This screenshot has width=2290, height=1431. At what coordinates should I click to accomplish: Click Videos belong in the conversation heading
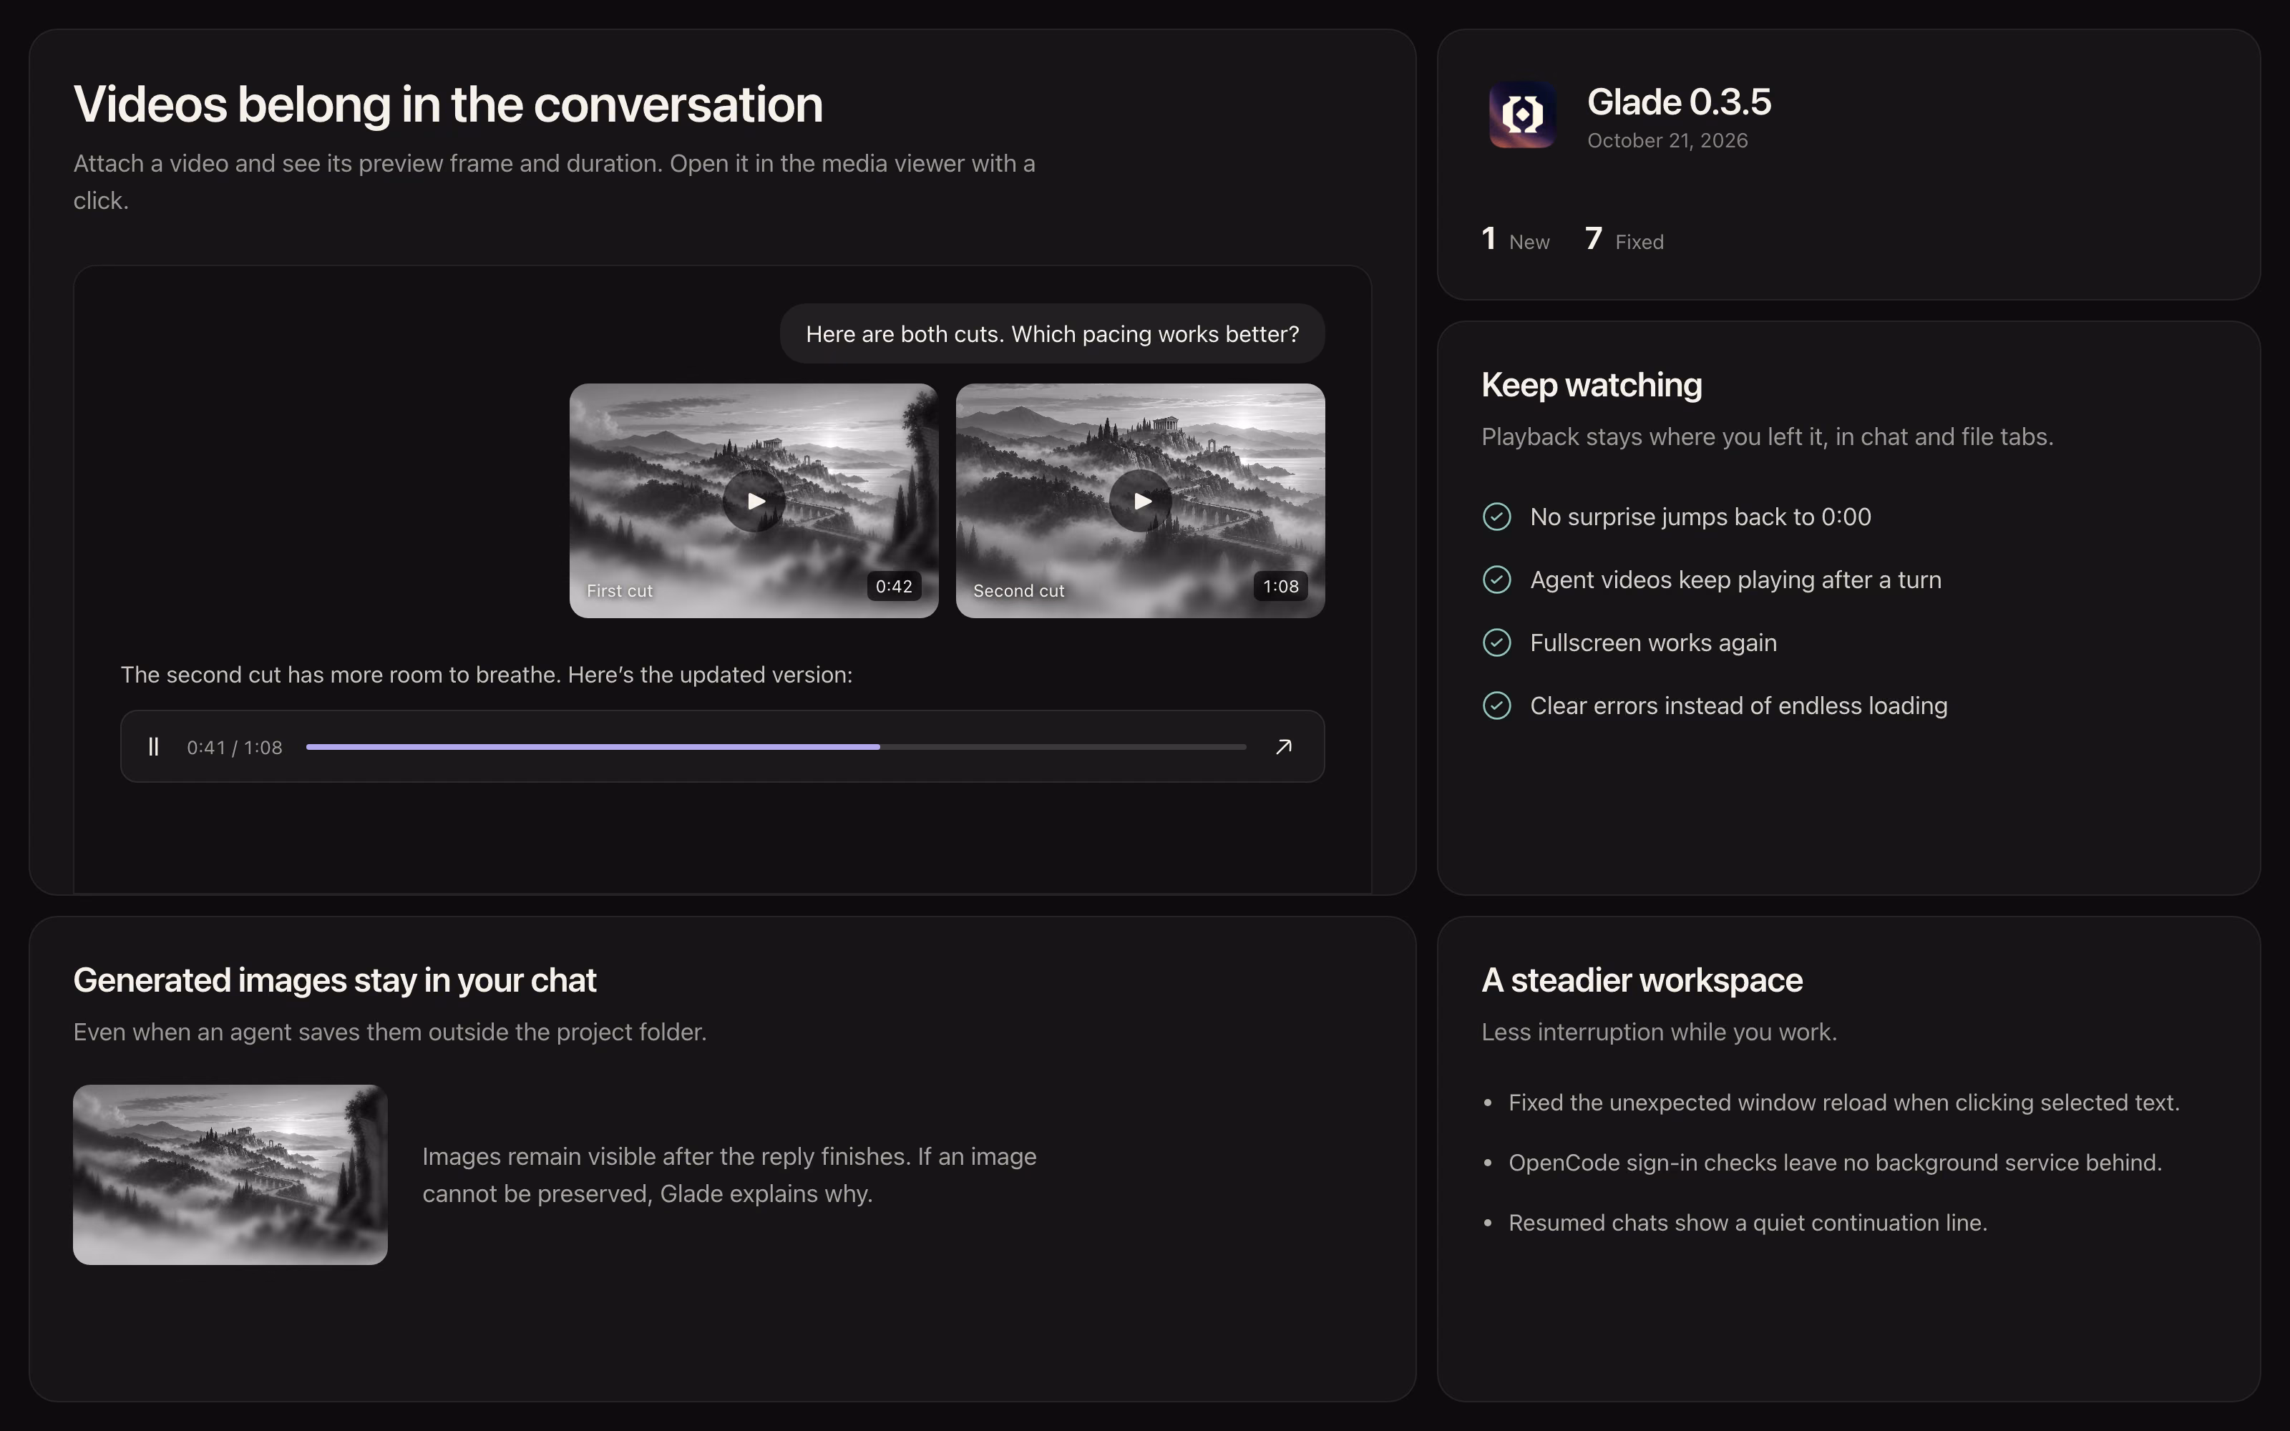pyautogui.click(x=447, y=104)
